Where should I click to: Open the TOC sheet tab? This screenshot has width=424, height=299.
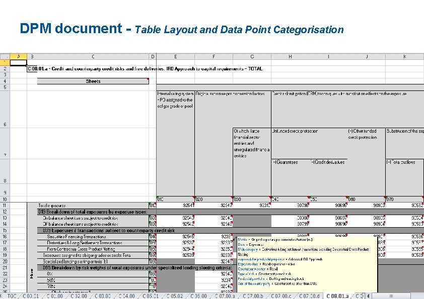(12, 296)
